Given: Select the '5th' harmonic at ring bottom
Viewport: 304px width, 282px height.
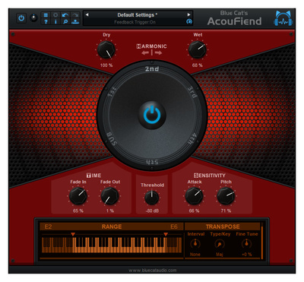Looking at the screenshot, I should click(x=152, y=162).
